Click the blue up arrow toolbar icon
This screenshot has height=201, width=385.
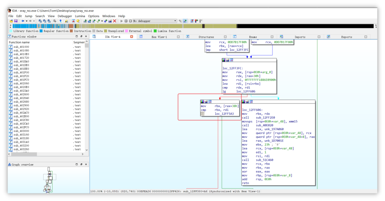61,21
